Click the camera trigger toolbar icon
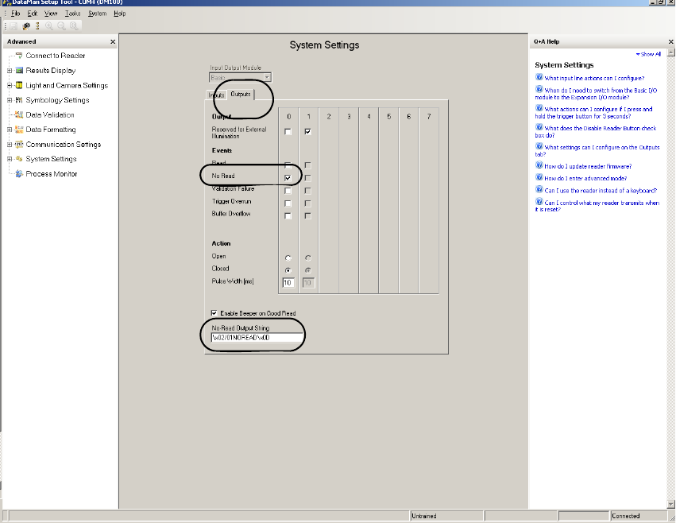Viewport: 676px width, 523px height. click(x=26, y=26)
